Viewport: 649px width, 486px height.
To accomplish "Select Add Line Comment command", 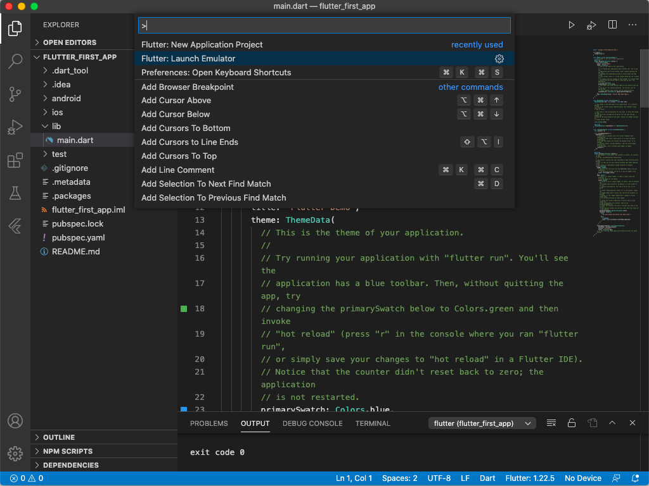I will [x=324, y=170].
